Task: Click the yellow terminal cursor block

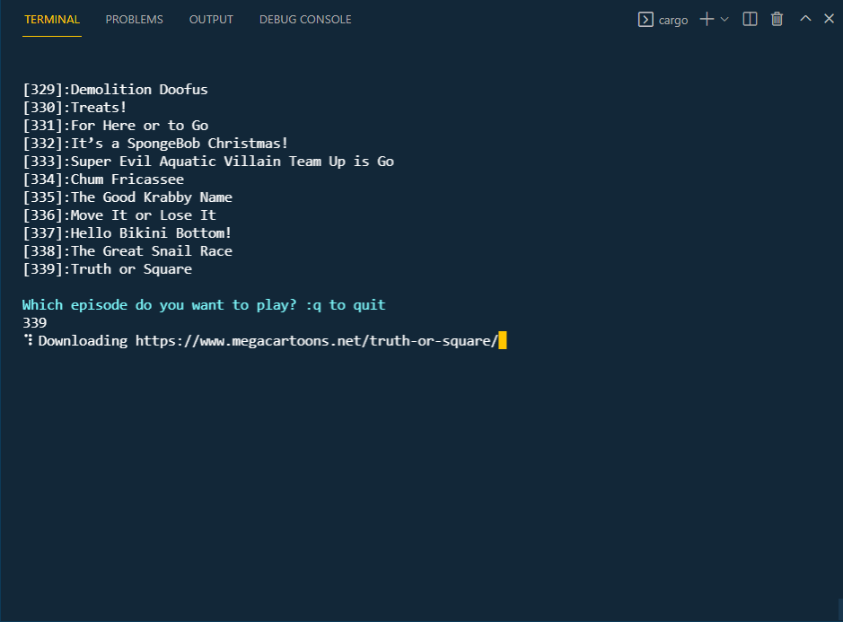Action: pos(503,341)
